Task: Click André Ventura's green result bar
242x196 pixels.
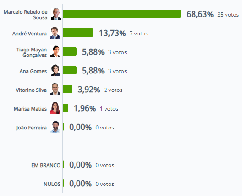Action: (78, 33)
